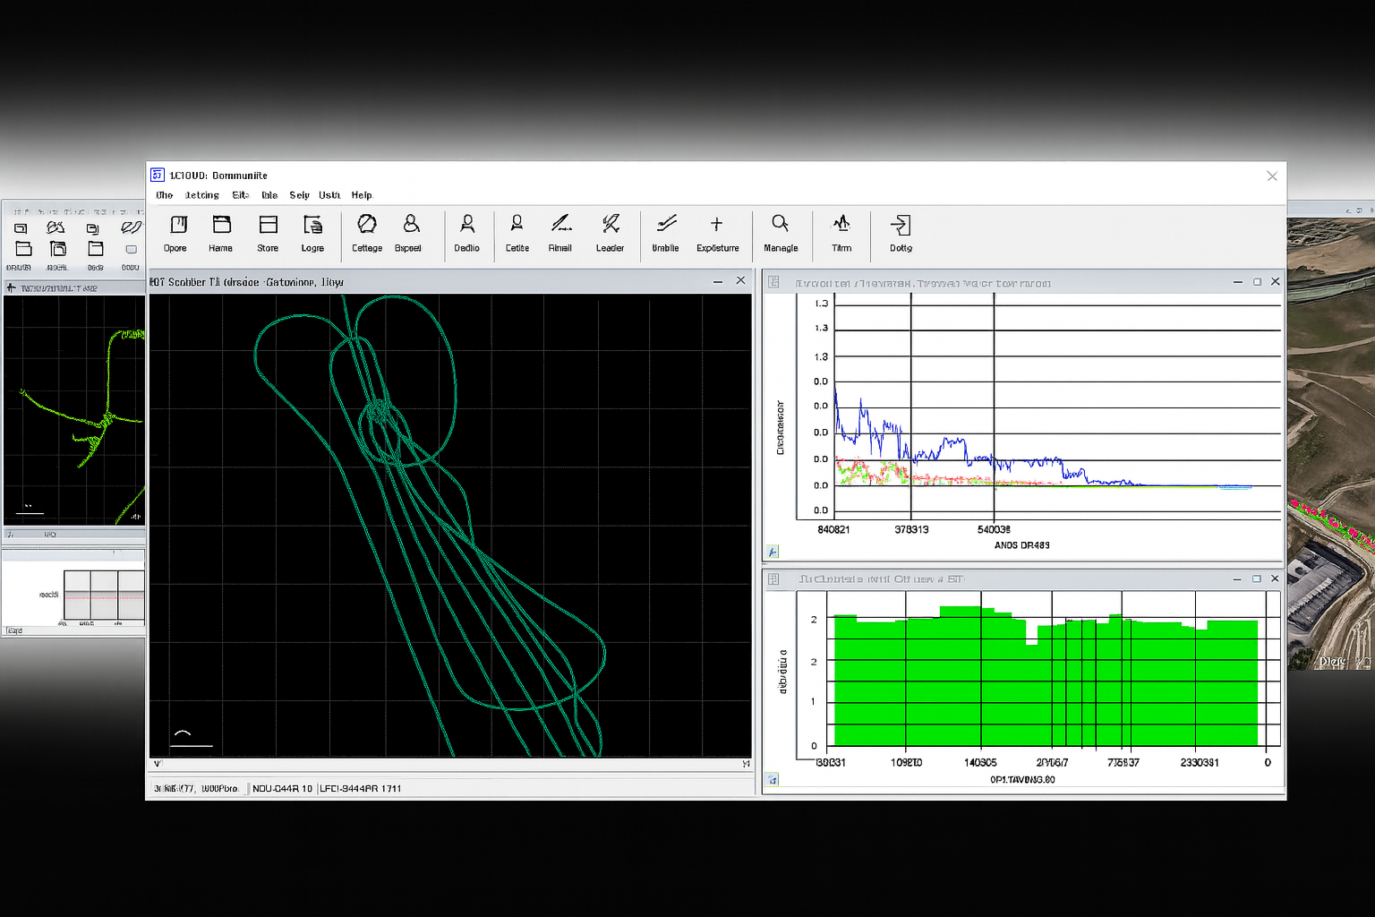Click the Dotlg export arrow icon
The image size is (1375, 917).
coord(900,233)
